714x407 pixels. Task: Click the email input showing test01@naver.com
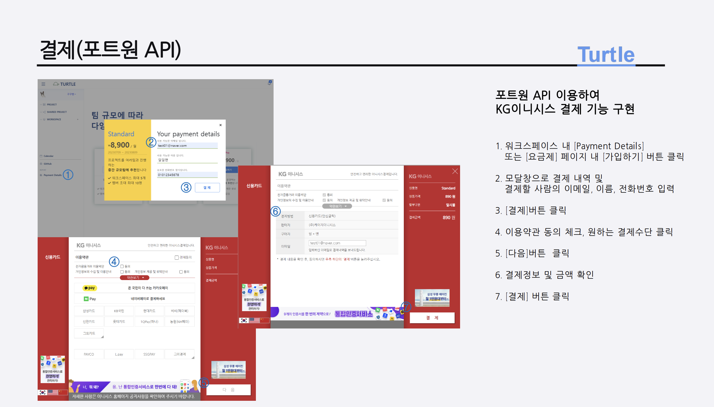[x=187, y=145]
